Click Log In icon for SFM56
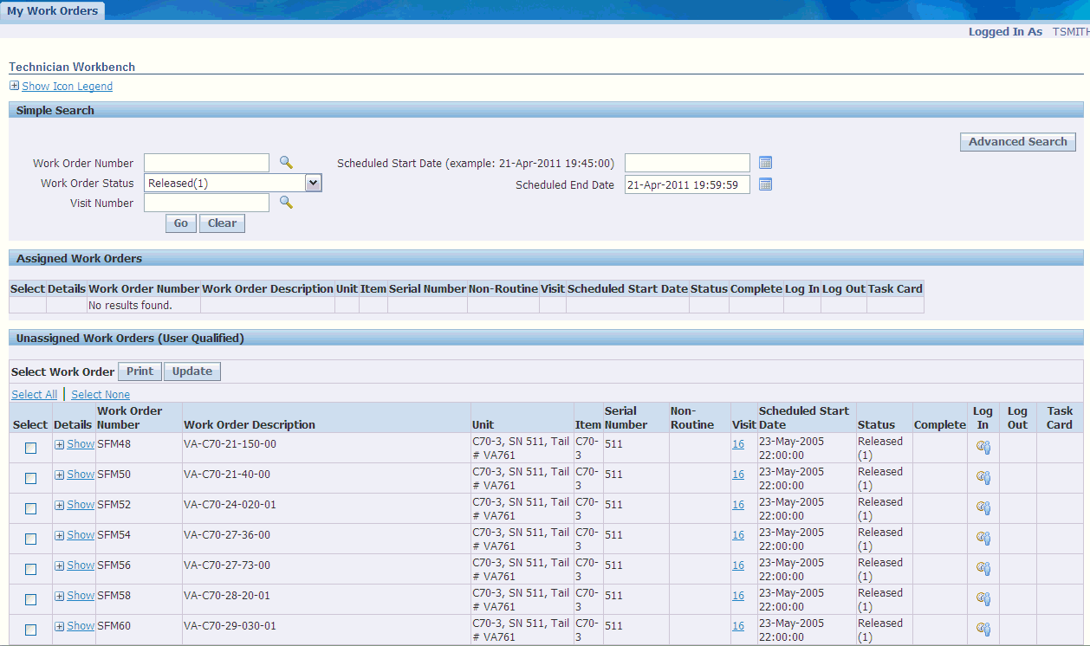 pos(983,569)
